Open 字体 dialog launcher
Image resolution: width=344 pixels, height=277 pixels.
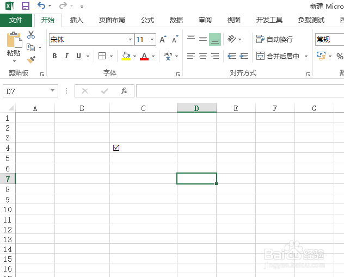pos(178,75)
